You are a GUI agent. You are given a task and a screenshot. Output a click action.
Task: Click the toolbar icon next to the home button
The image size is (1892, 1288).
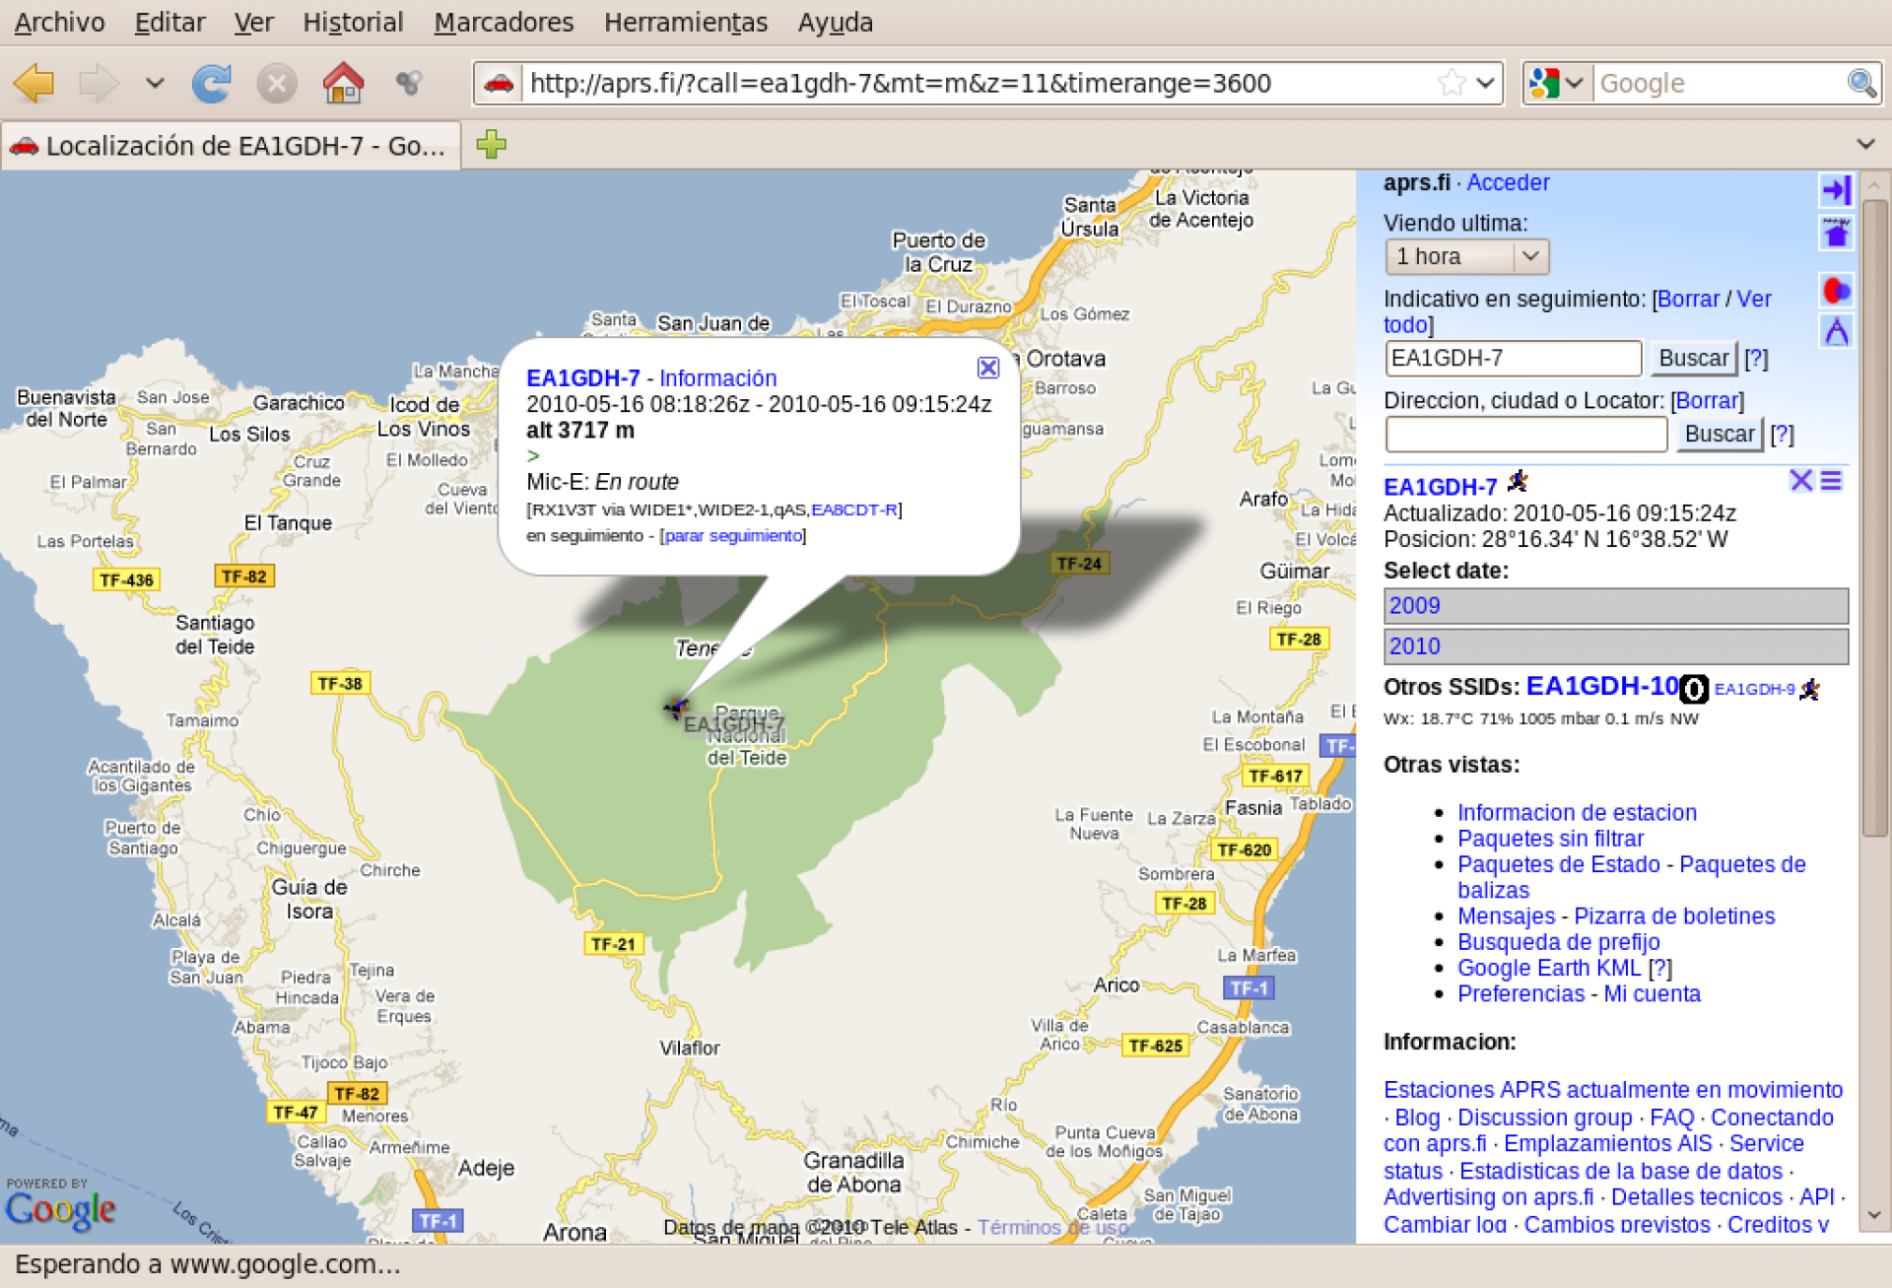tap(408, 83)
